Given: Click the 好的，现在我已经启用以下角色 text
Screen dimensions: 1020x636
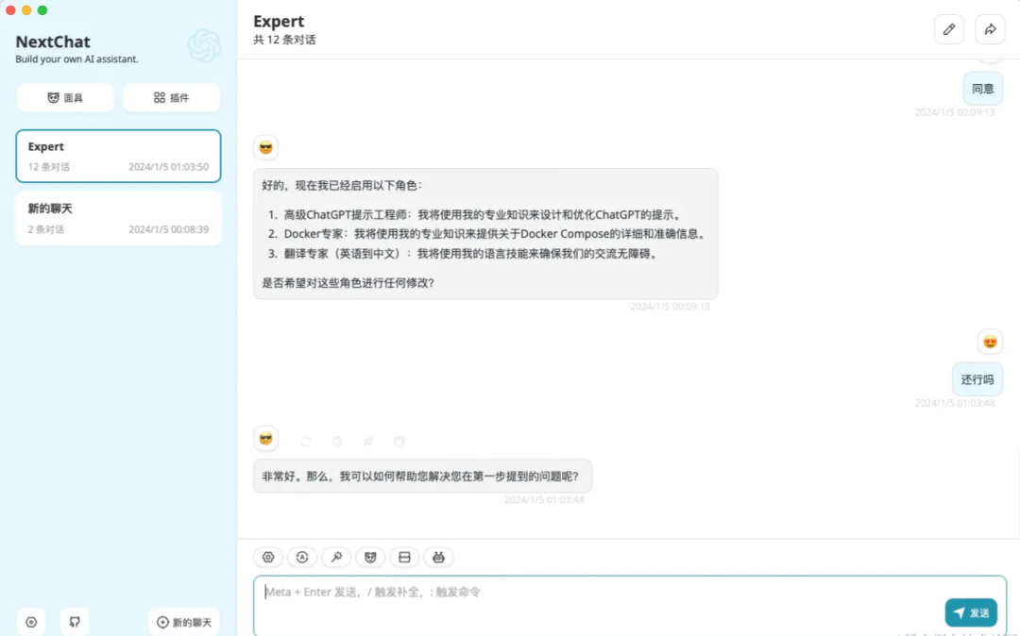Looking at the screenshot, I should coord(342,185).
